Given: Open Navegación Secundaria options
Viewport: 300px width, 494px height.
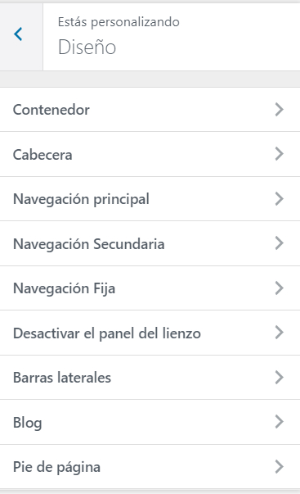Looking at the screenshot, I should [x=150, y=243].
